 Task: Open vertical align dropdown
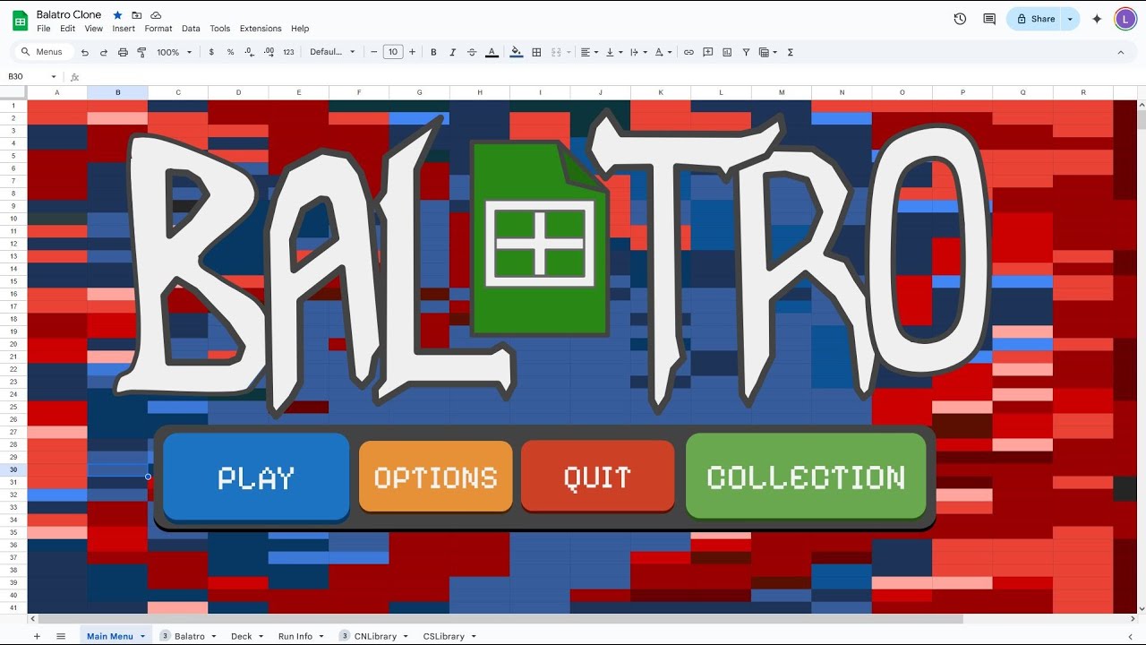pos(613,52)
